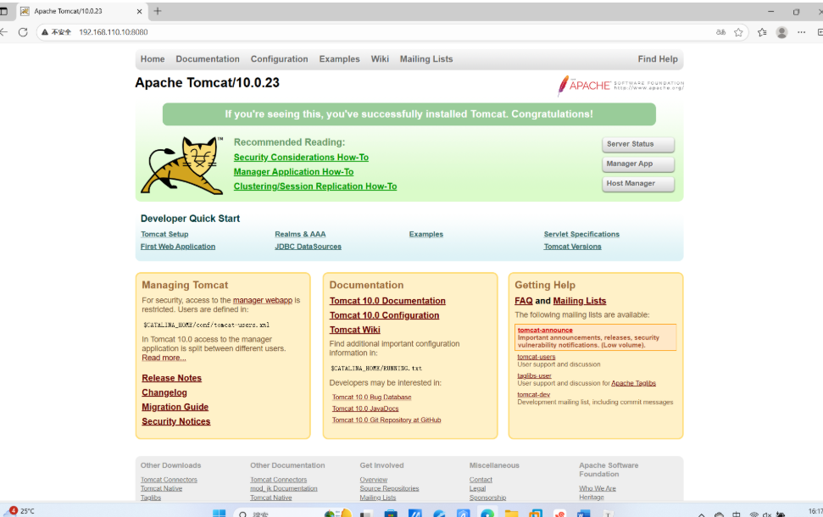823x517 pixels.
Task: Open Wiki in the navigation bar
Action: 380,59
